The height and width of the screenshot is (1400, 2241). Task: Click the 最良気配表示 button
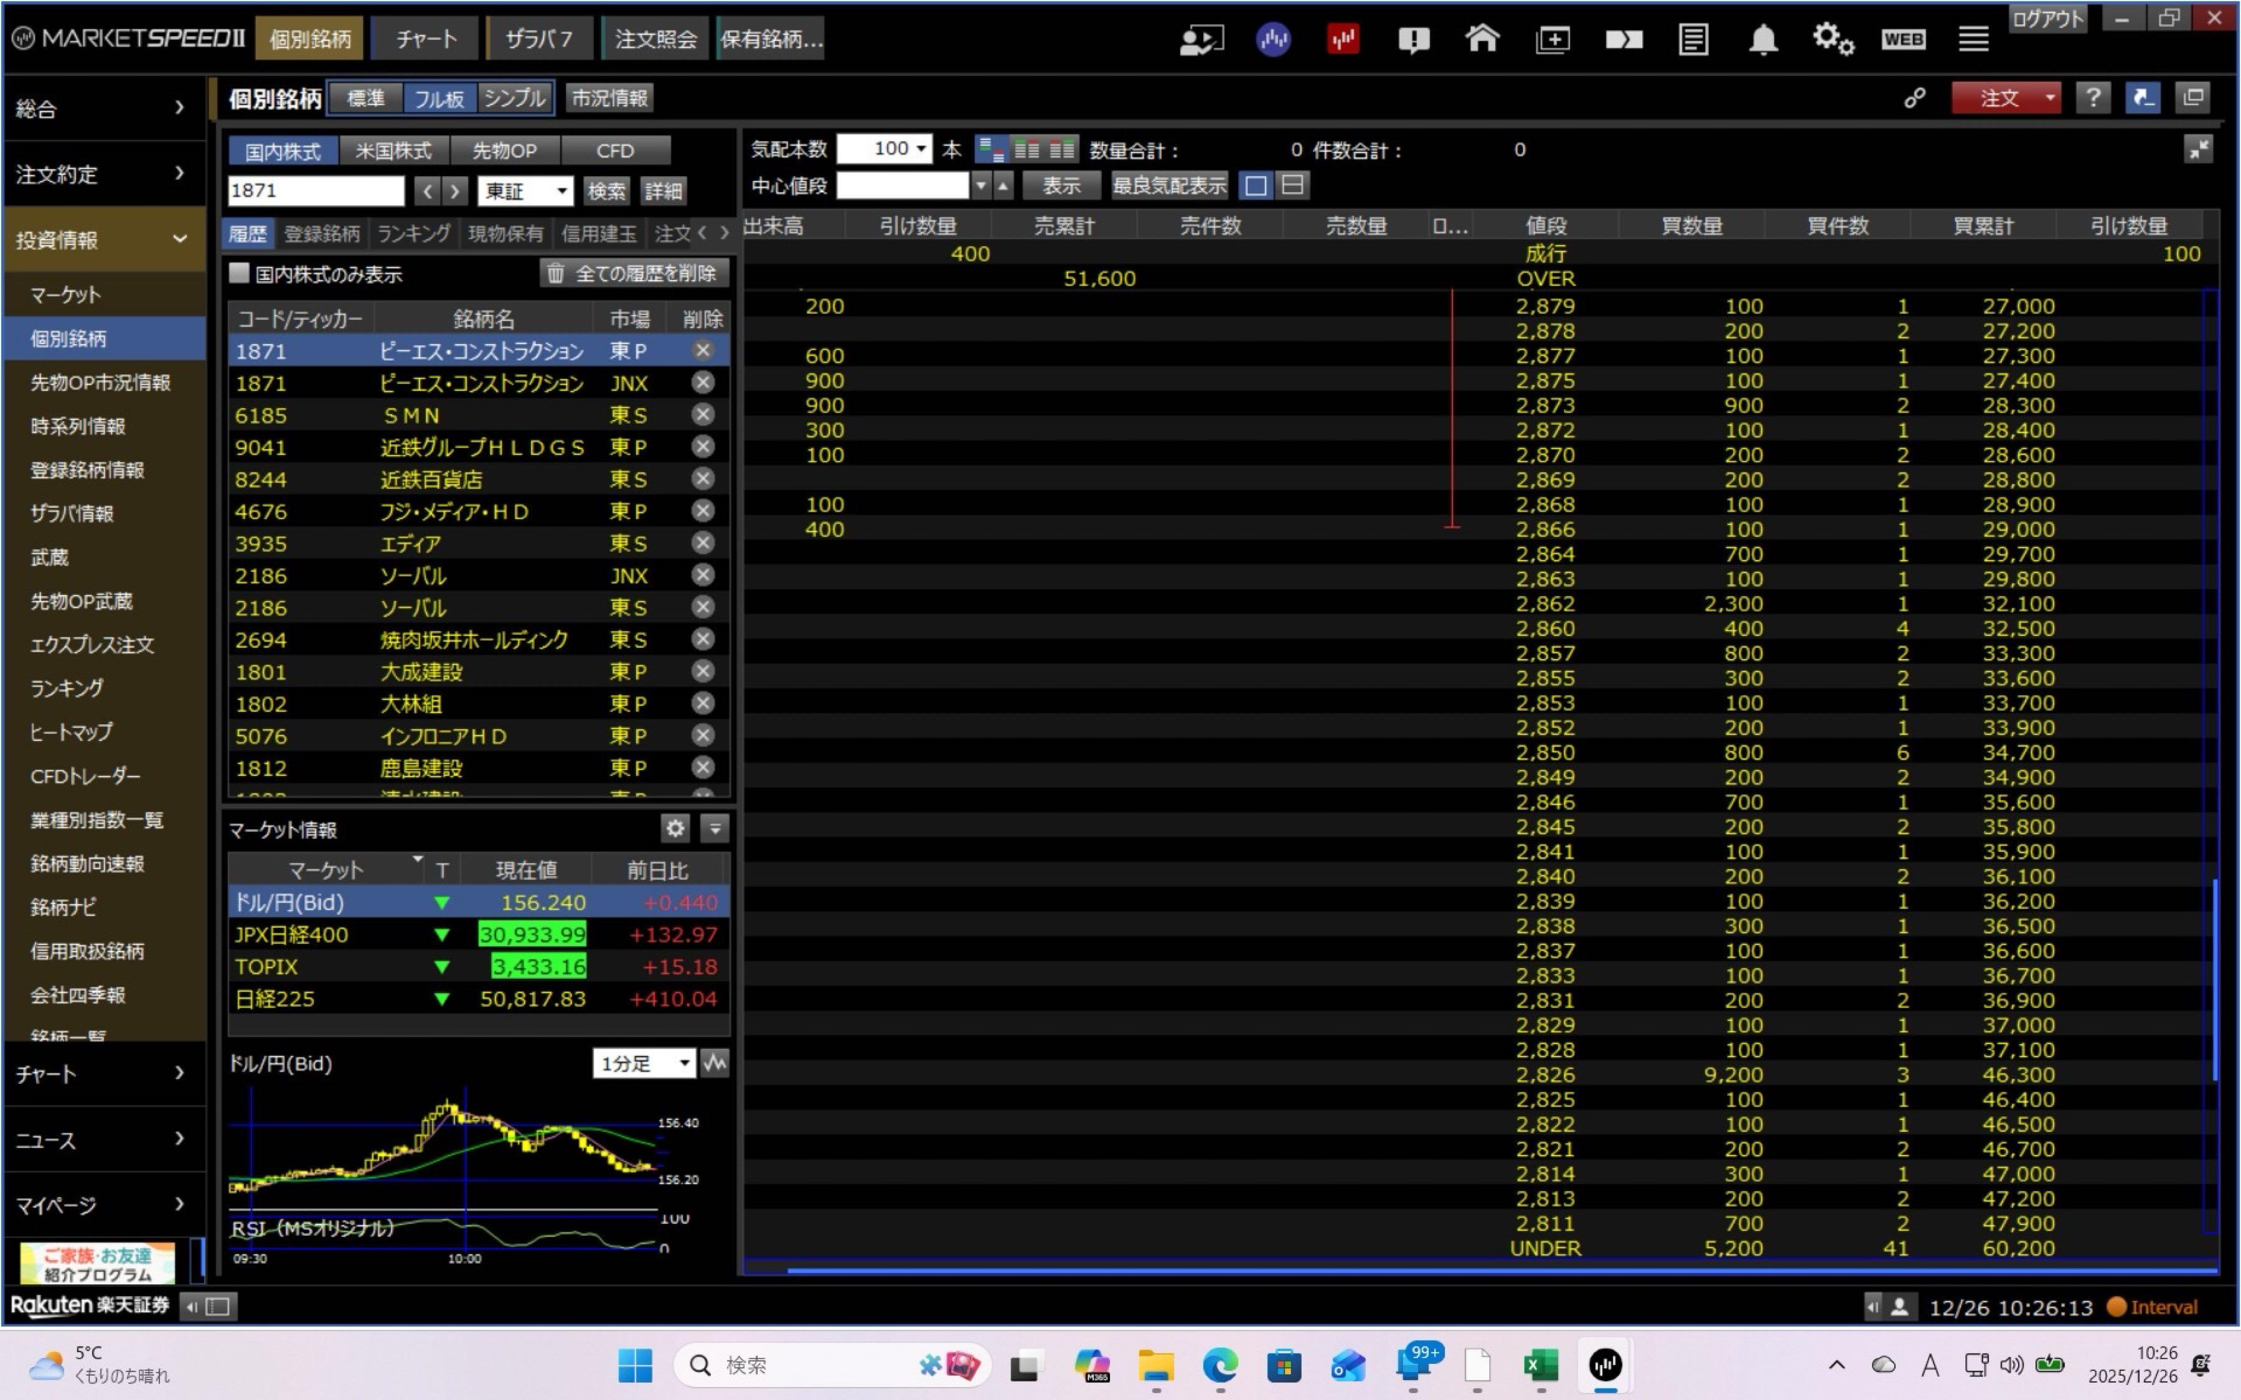(x=1168, y=185)
